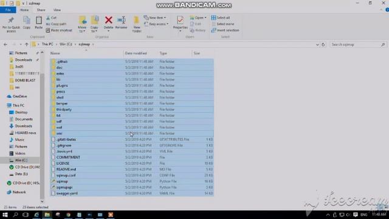The width and height of the screenshot is (389, 219).
Task: Pin selection to Quick access
Action: tap(11, 24)
